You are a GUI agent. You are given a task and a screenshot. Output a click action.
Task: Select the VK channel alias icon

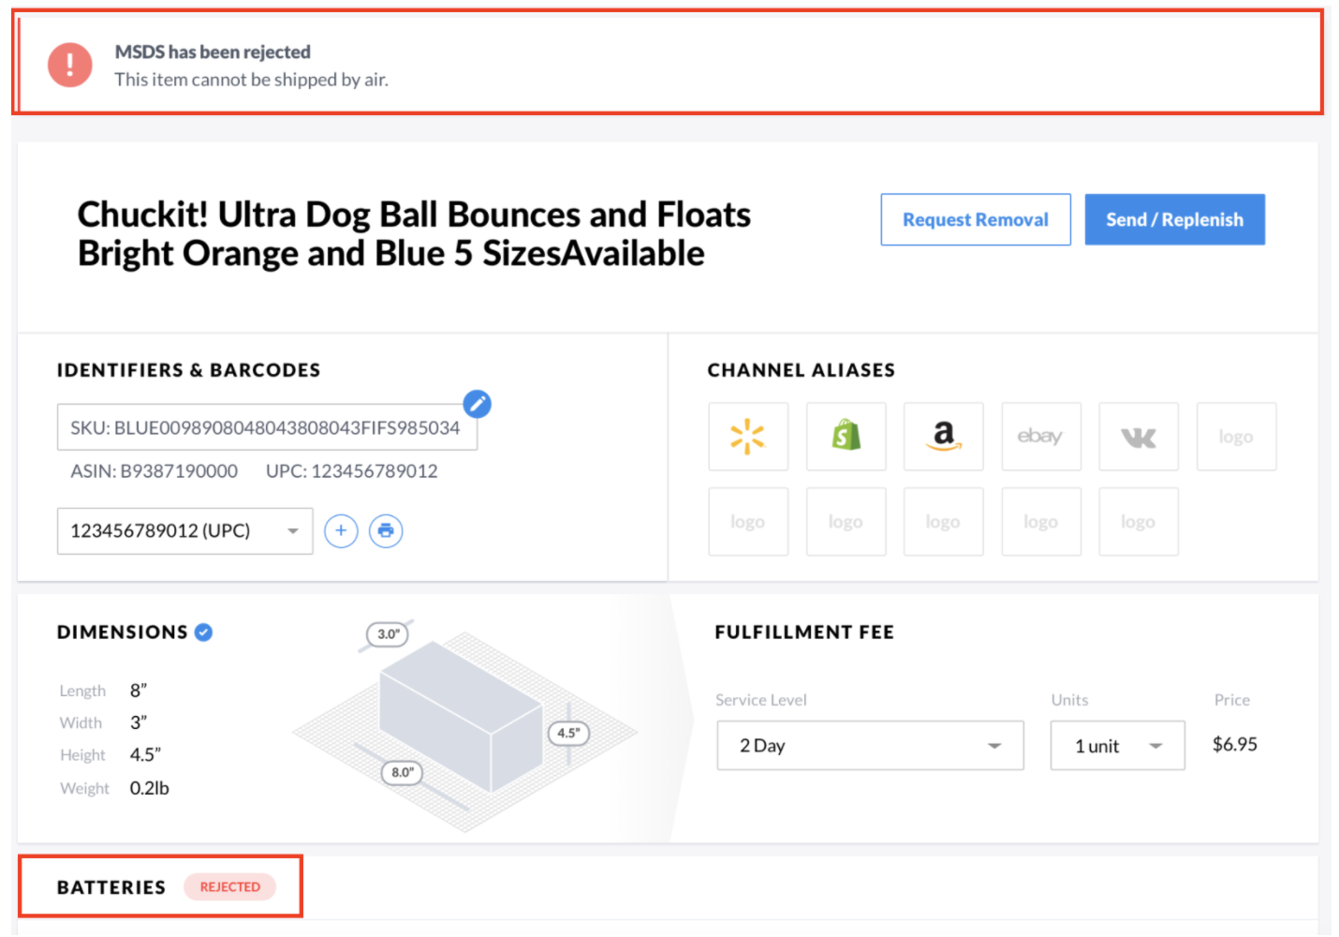click(1139, 437)
